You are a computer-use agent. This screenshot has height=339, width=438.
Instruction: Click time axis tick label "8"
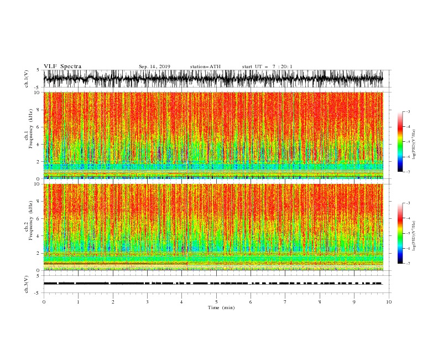click(320, 302)
